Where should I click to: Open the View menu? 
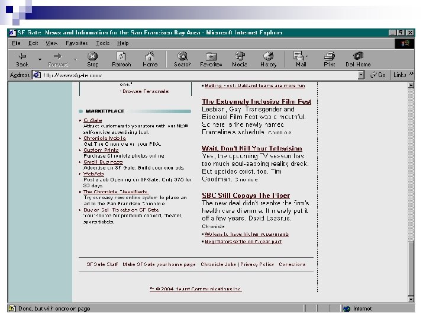click(51, 43)
